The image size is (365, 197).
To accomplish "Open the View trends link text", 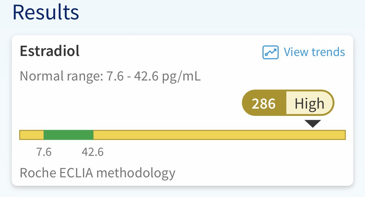I will [314, 52].
